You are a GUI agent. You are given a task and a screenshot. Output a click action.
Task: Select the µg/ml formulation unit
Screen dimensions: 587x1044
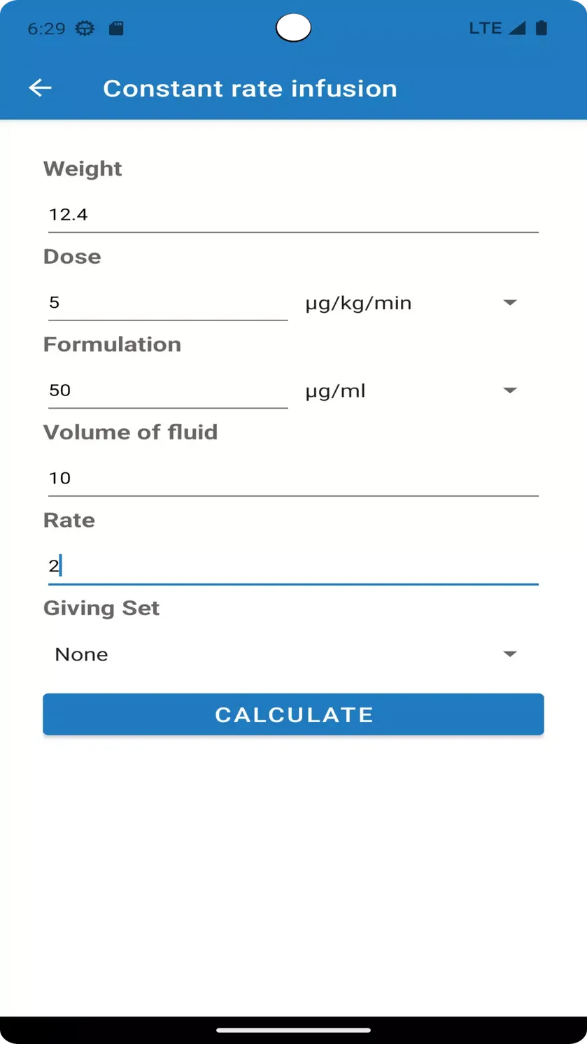(x=335, y=390)
